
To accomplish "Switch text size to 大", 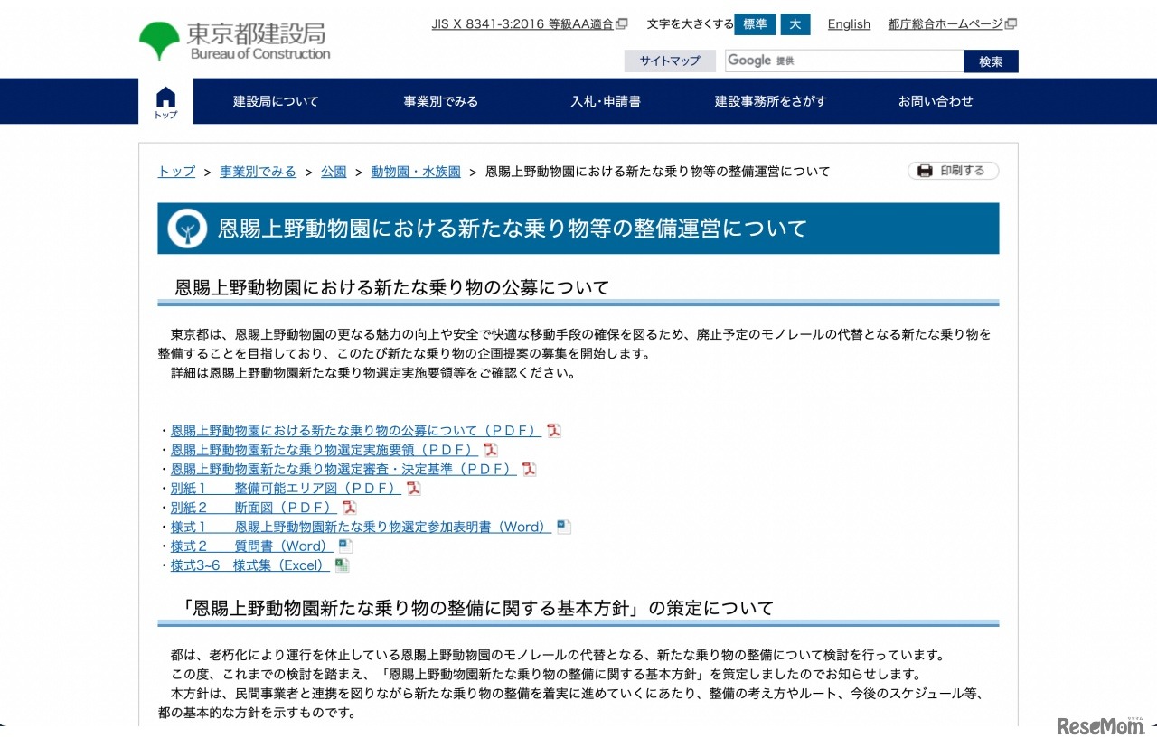I will 795,24.
